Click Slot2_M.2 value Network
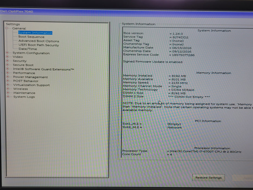This screenshot has height=190, width=253. coord(174,128)
